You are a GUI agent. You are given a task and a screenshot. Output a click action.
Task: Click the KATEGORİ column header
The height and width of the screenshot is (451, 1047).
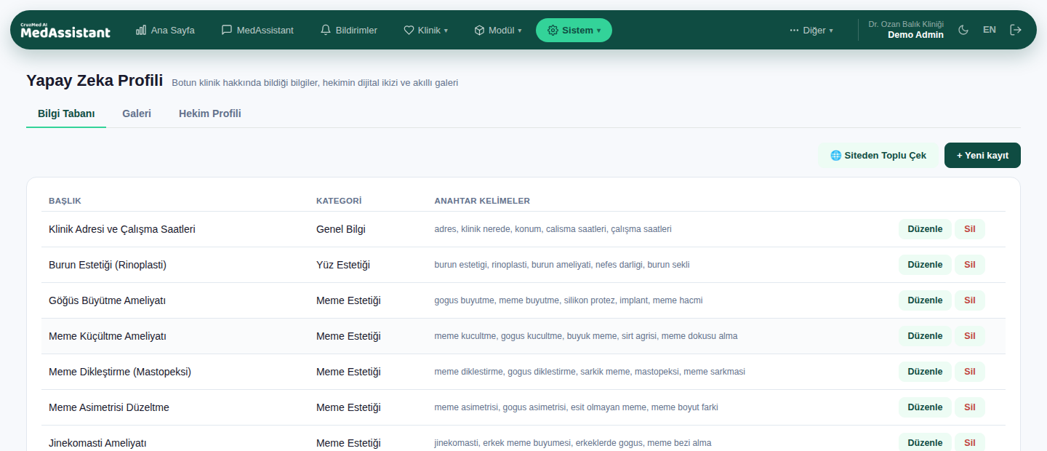[x=339, y=201]
